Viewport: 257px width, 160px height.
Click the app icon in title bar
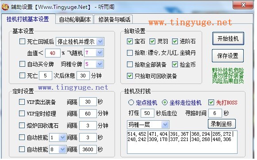click(5, 7)
